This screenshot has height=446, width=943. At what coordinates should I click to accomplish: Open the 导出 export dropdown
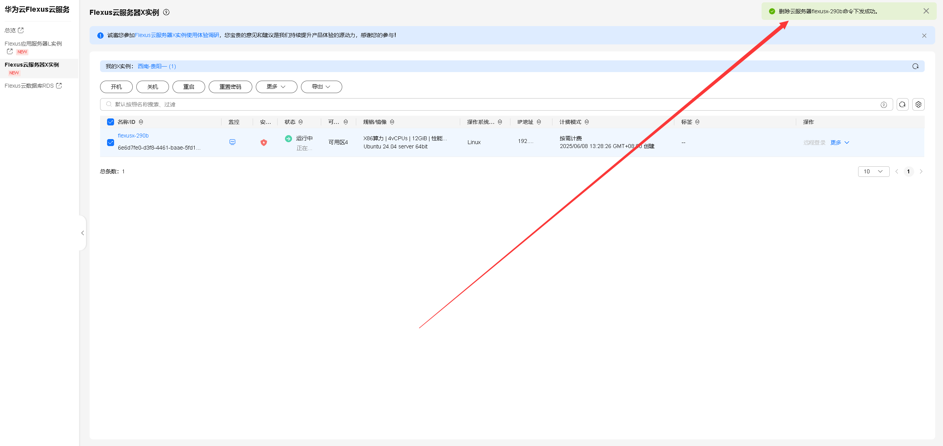tap(321, 87)
